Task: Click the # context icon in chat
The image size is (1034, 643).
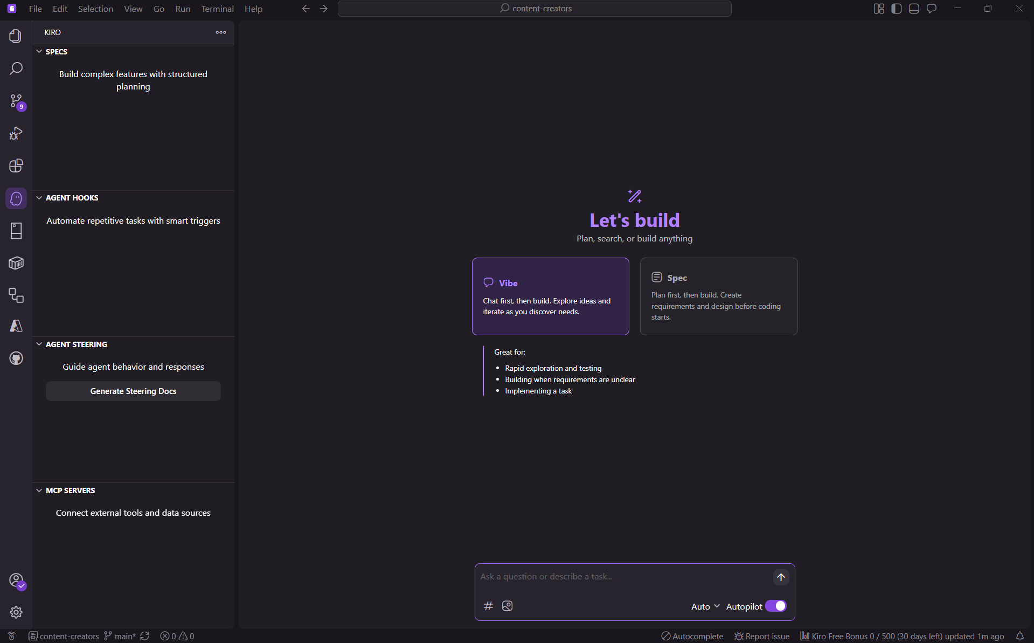Action: [x=488, y=606]
